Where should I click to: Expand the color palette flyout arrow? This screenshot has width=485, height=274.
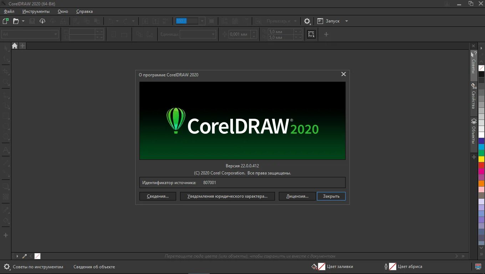point(481,48)
